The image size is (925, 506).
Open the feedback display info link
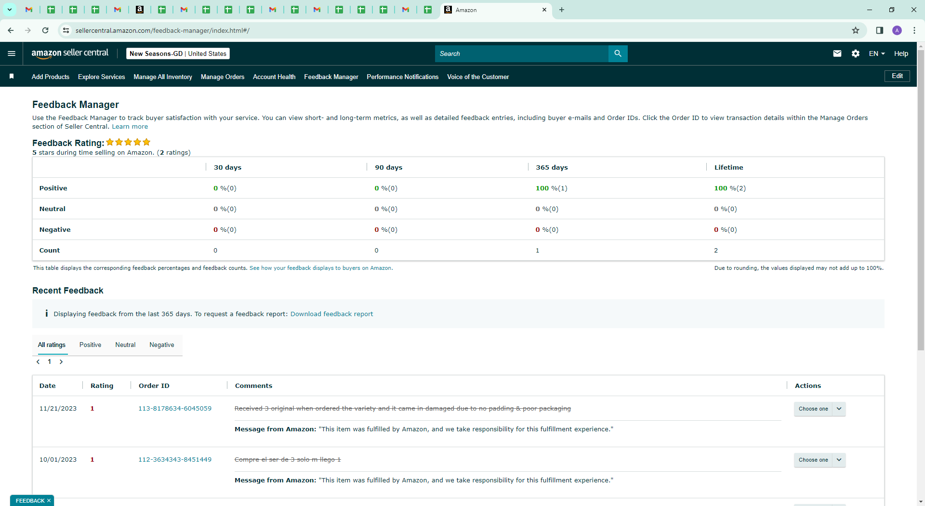coord(321,268)
